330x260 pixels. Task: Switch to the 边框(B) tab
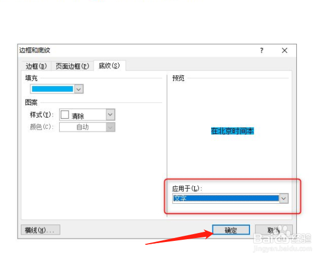pyautogui.click(x=36, y=66)
